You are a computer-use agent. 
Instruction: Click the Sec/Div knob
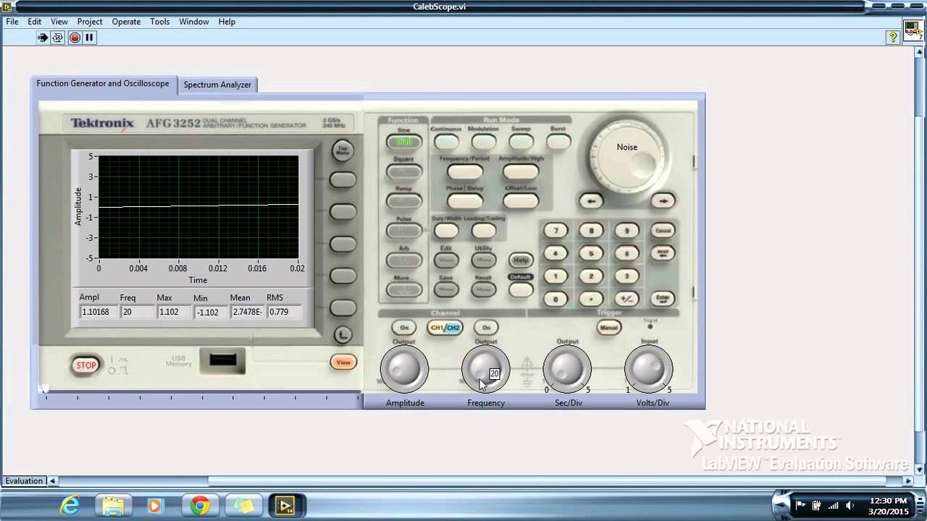pyautogui.click(x=567, y=369)
